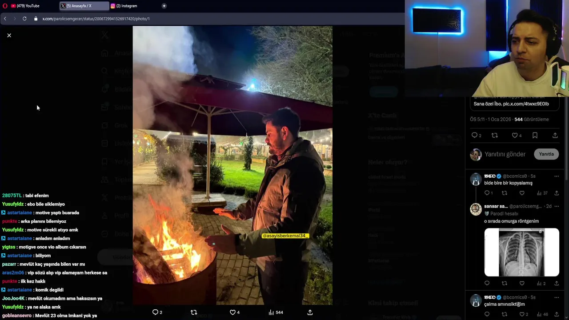The height and width of the screenshot is (320, 569).
Task: Like the x-ray image comment
Action: [522, 283]
